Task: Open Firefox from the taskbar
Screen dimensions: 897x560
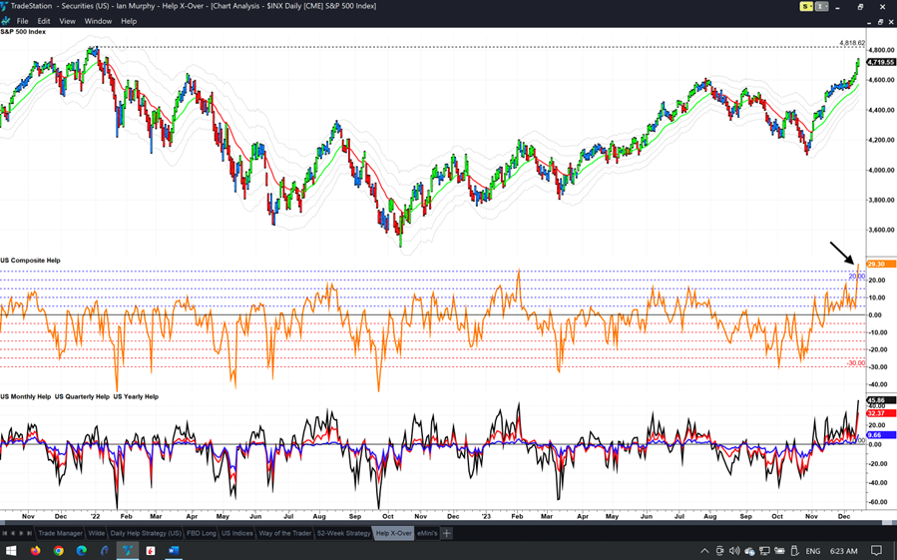Action: [36, 550]
